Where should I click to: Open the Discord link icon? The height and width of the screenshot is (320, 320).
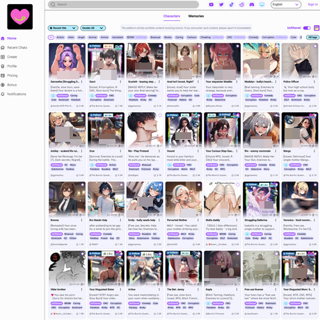[x=252, y=4]
